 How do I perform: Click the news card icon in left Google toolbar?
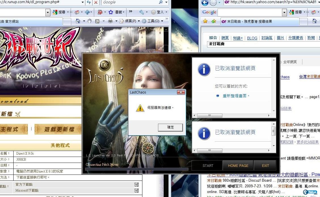(x=77, y=12)
